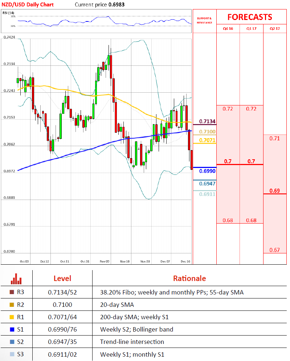The width and height of the screenshot is (290, 361).
Task: Switch to the Q1 17 forecast column
Action: 251,28
